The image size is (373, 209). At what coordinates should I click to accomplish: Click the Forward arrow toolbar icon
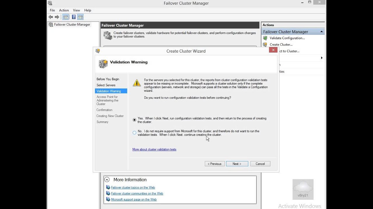click(x=57, y=17)
